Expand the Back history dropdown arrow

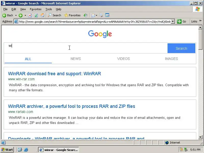coord(16,15)
